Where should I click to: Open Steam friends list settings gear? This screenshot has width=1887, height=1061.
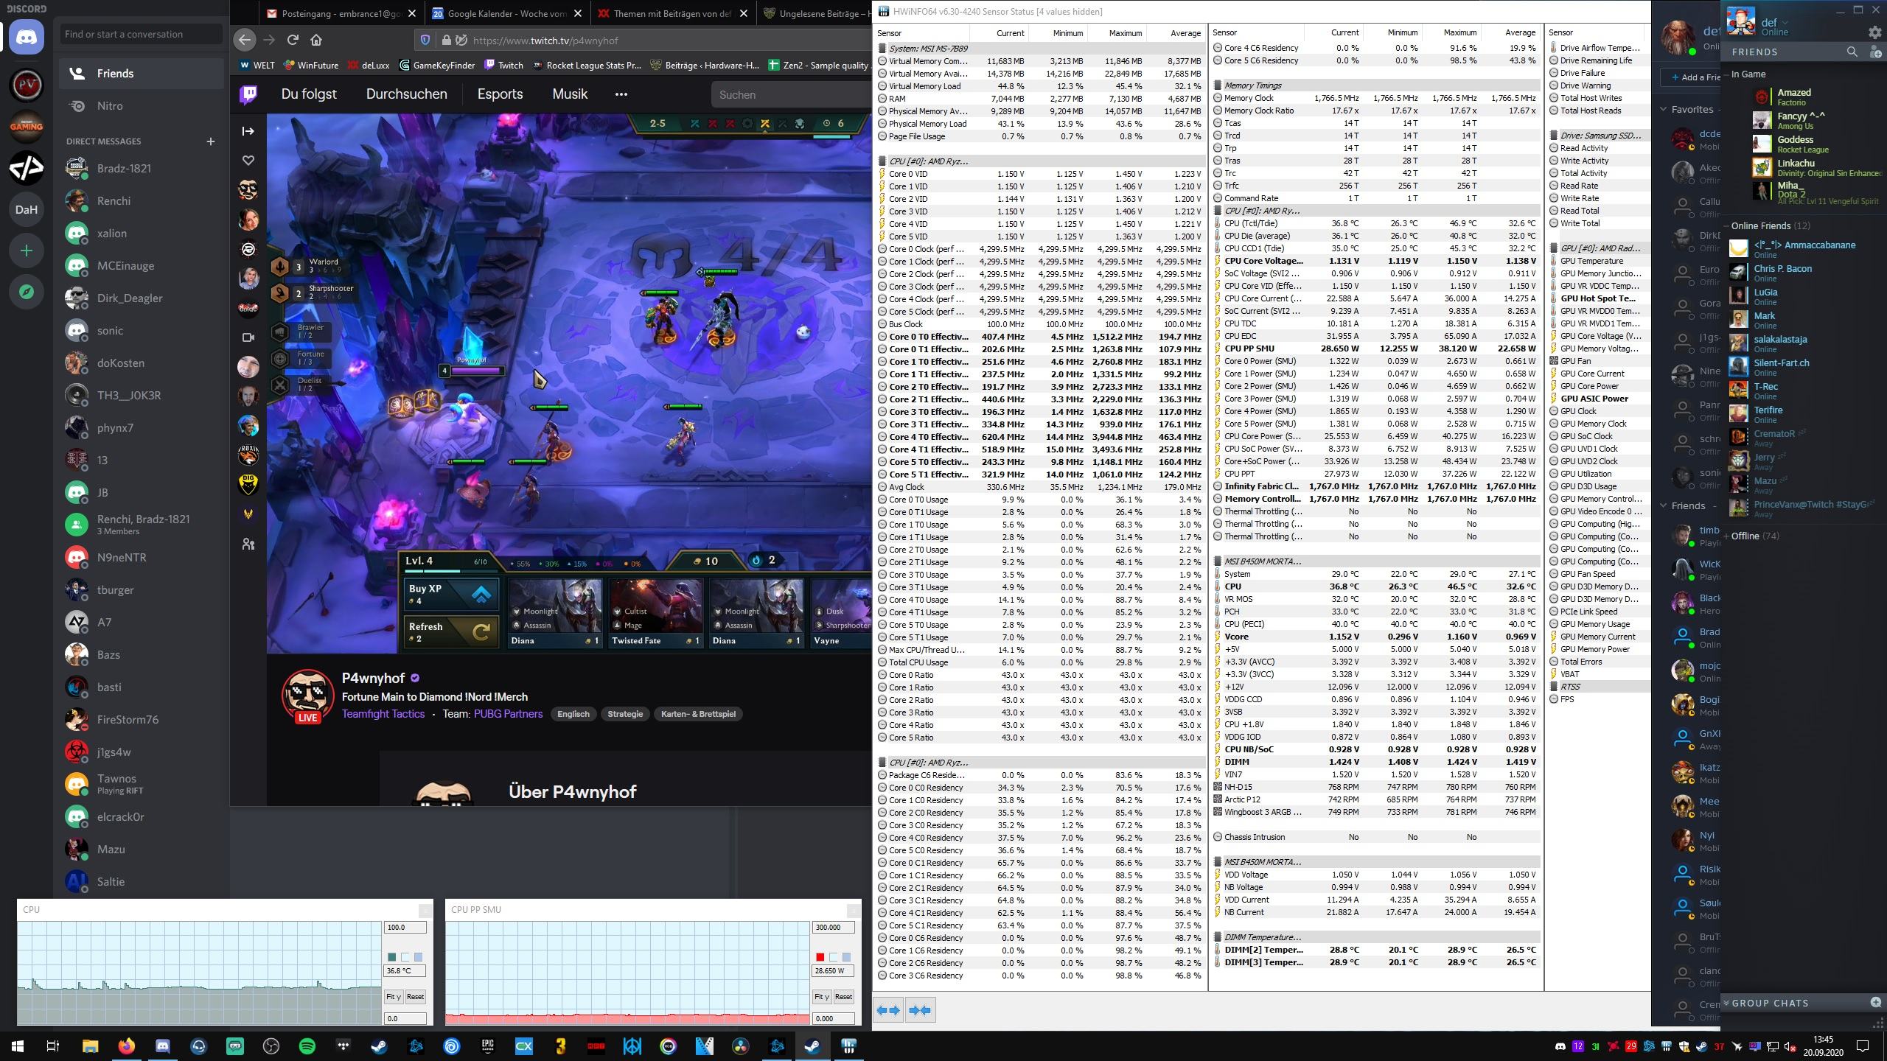(x=1875, y=32)
